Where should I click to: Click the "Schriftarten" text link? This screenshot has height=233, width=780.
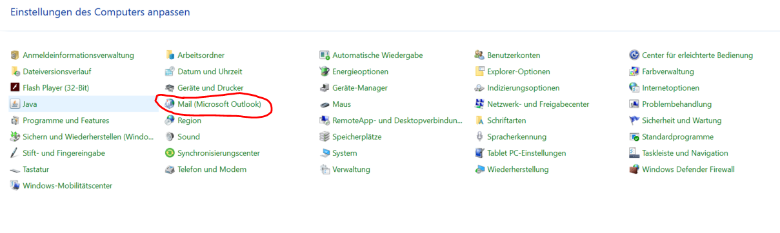click(506, 120)
